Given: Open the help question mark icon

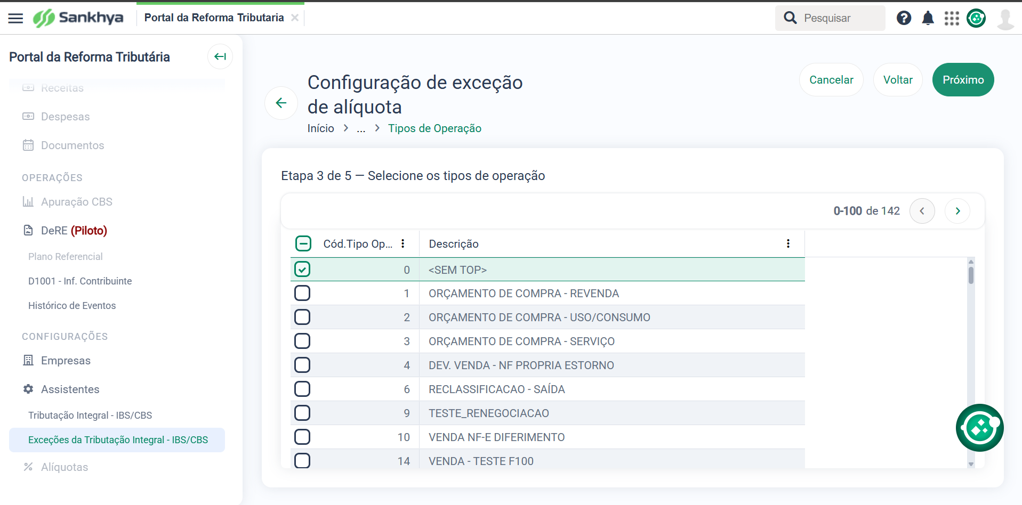Looking at the screenshot, I should click(x=904, y=18).
